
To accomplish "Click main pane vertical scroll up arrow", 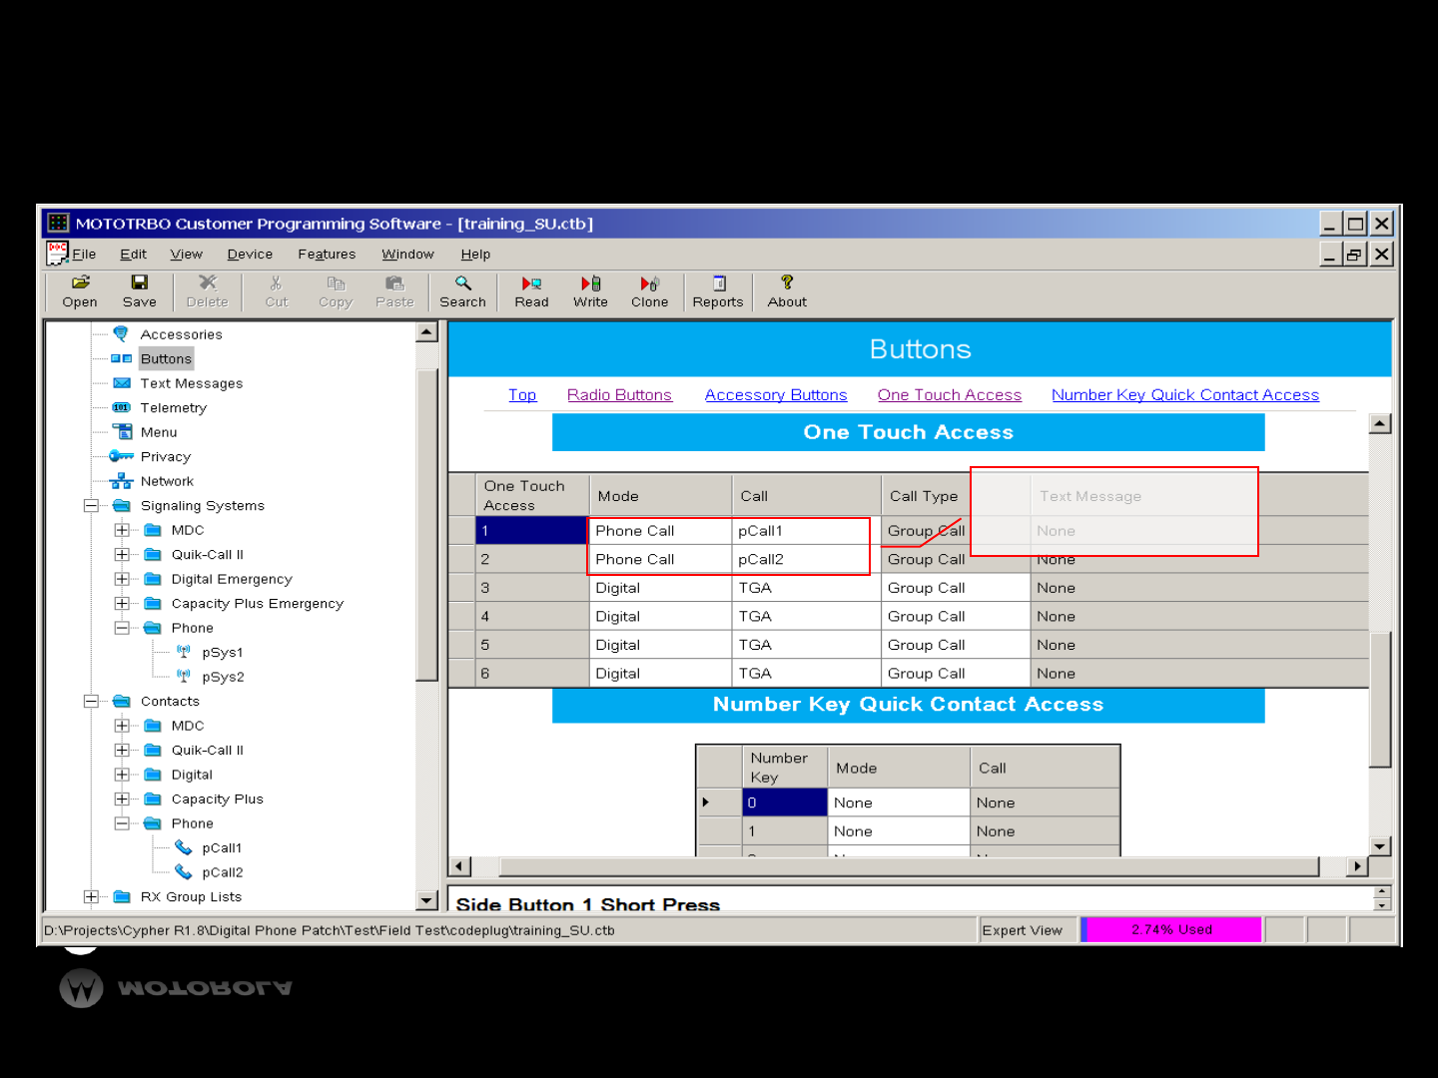I will (1380, 423).
